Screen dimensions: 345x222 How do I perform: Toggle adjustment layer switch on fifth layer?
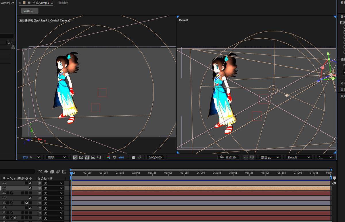coord(26,203)
